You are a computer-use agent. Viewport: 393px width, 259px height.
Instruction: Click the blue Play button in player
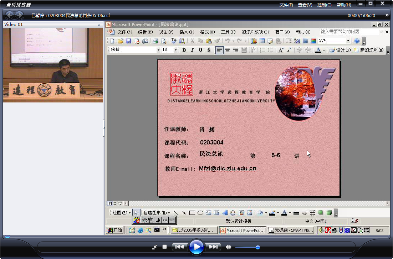[196, 247]
